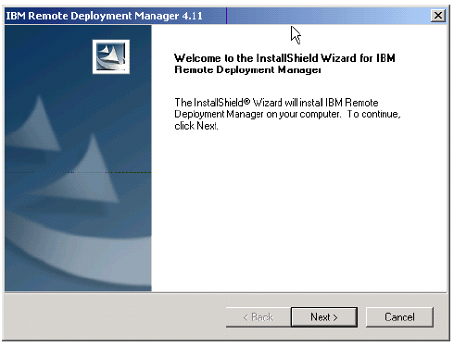Click the IBM Remote Deployment Manager title bar

click(216, 16)
